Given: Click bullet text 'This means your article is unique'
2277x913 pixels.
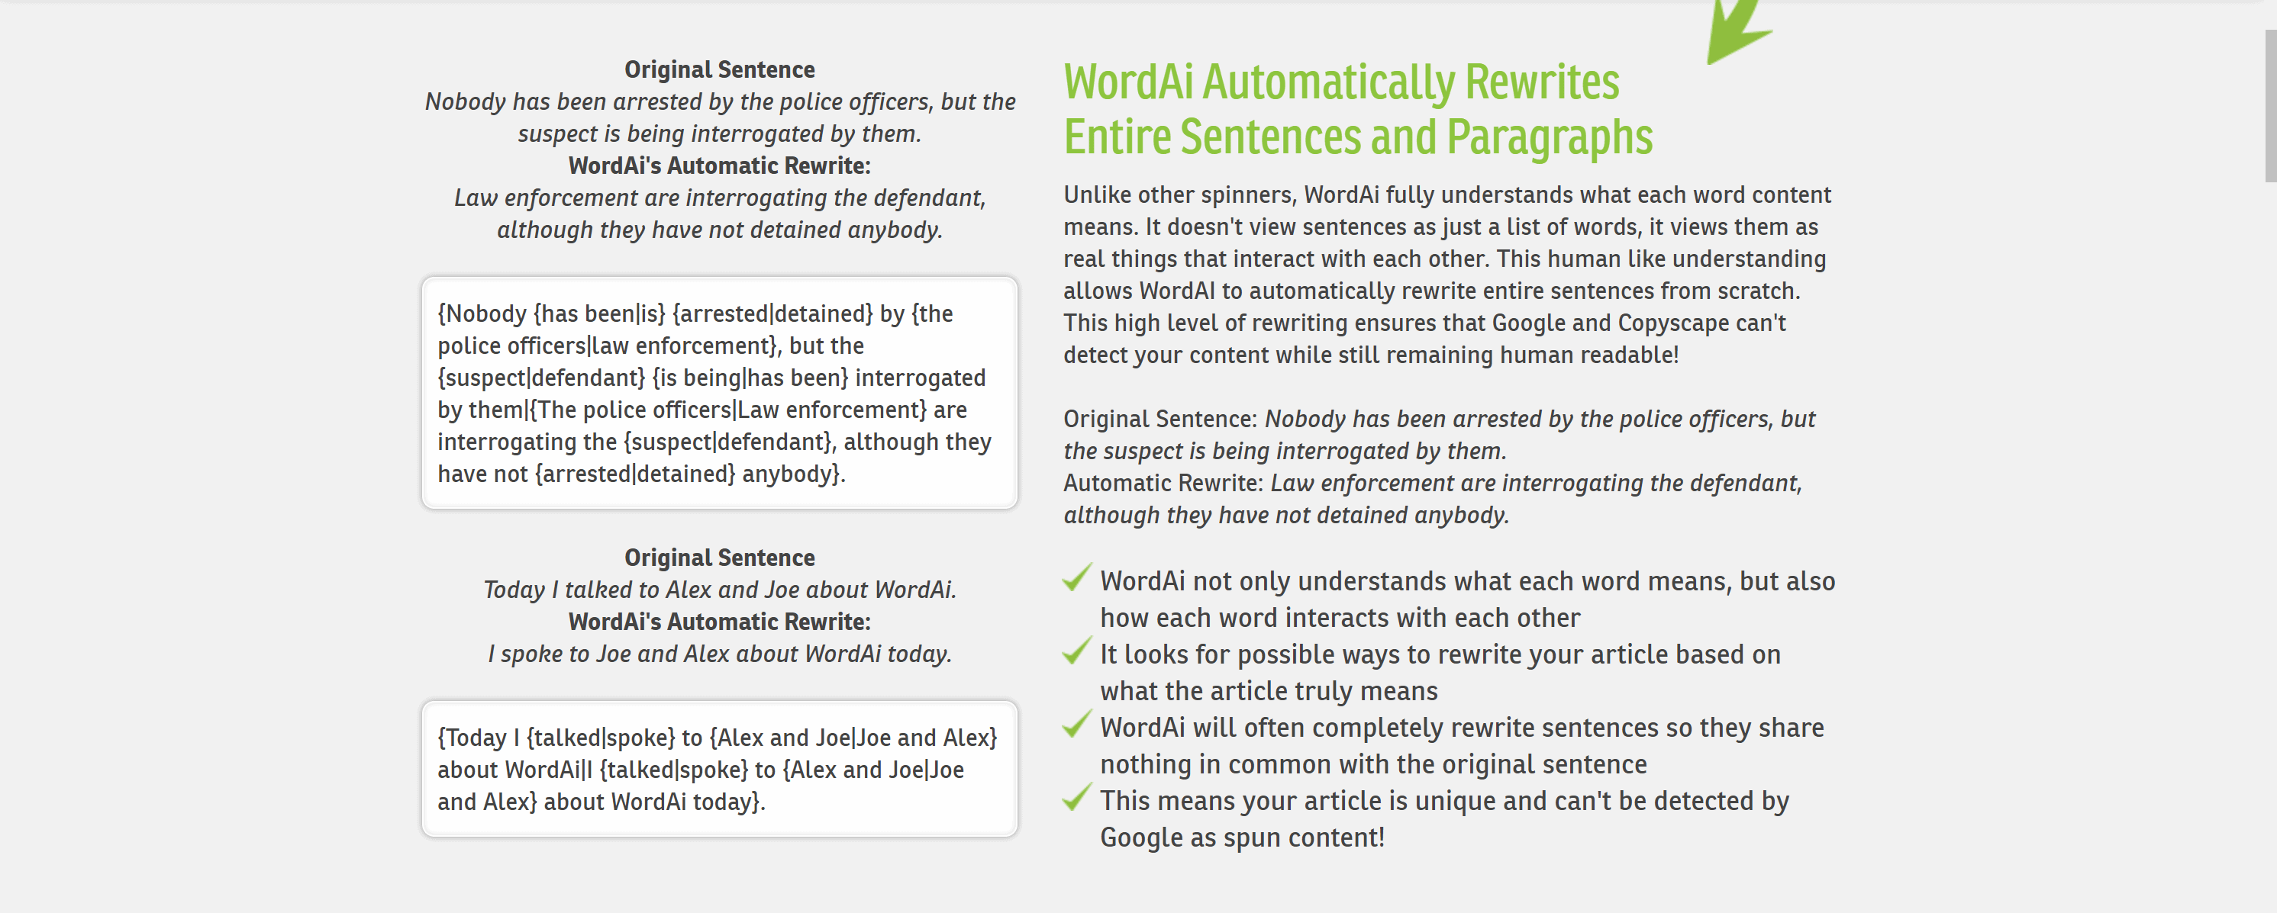Looking at the screenshot, I should coord(1444,819).
